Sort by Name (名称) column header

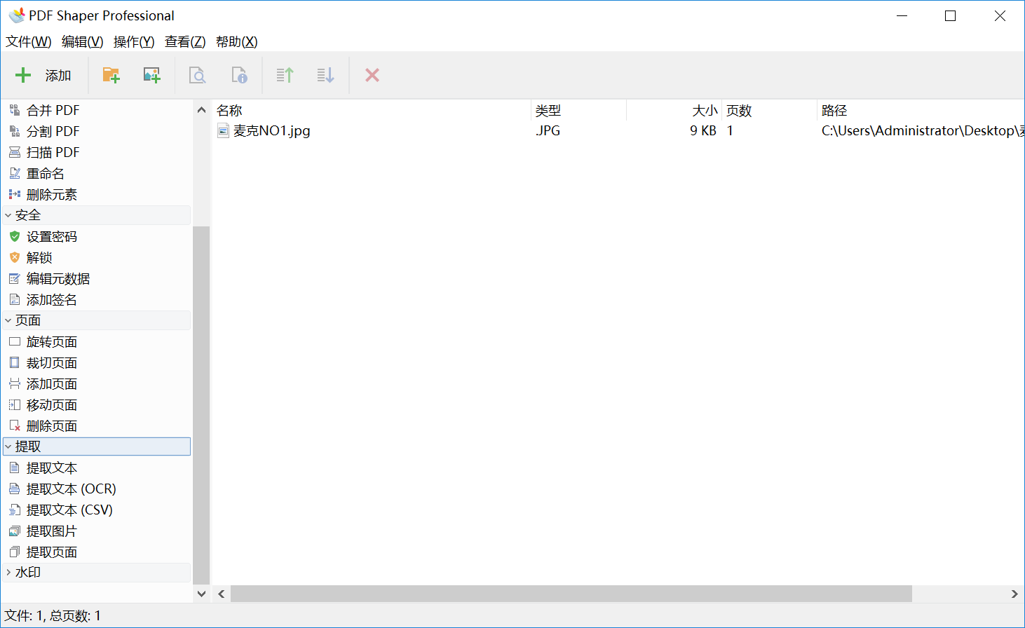(x=372, y=110)
